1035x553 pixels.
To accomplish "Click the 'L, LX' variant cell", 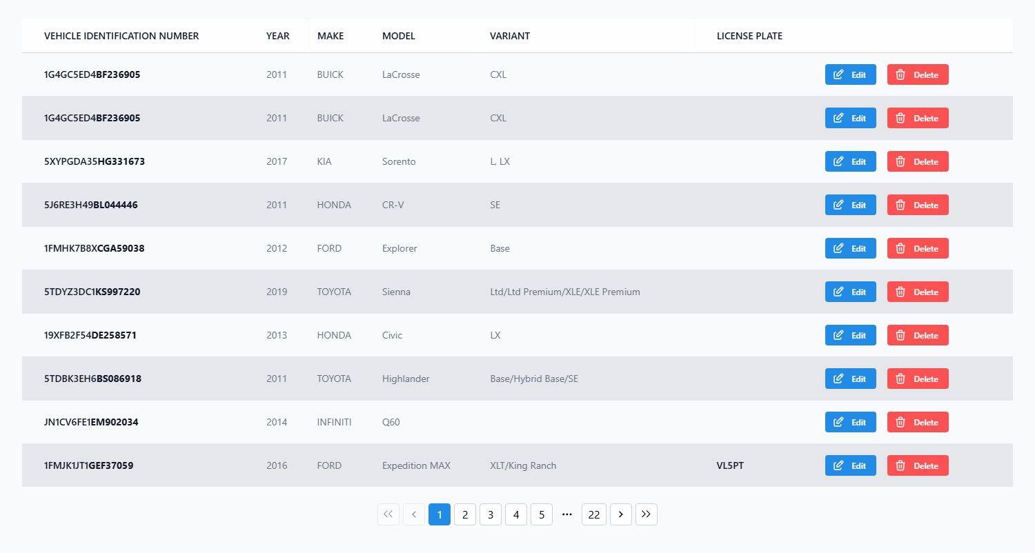I will (x=500, y=161).
